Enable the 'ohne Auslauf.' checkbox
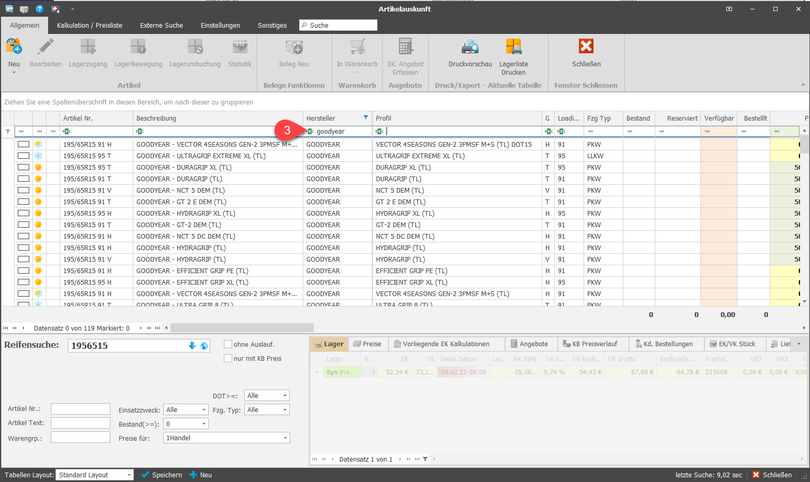This screenshot has height=482, width=810. click(228, 344)
